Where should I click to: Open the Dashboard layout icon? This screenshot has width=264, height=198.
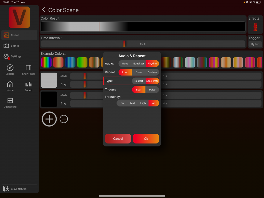(x=10, y=101)
